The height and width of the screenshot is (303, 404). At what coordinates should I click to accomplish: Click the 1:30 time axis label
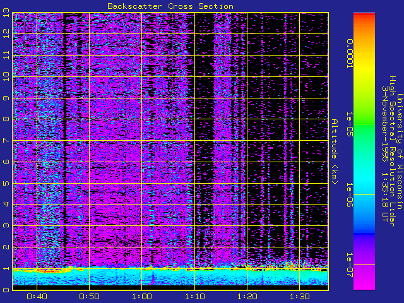[299, 297]
